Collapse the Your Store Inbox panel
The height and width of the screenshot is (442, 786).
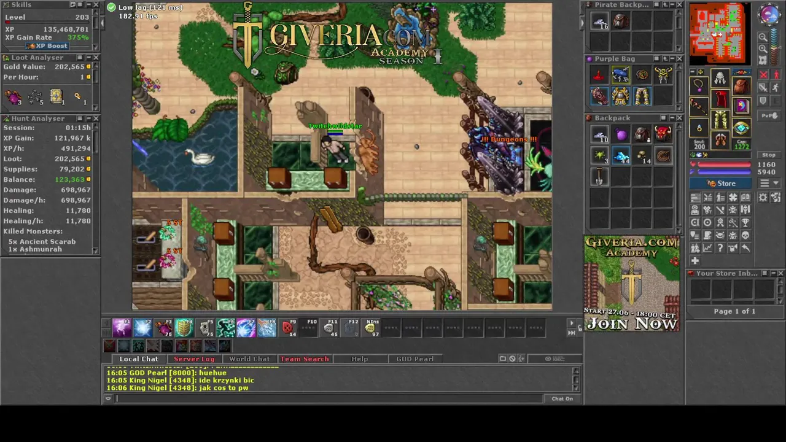pos(772,273)
